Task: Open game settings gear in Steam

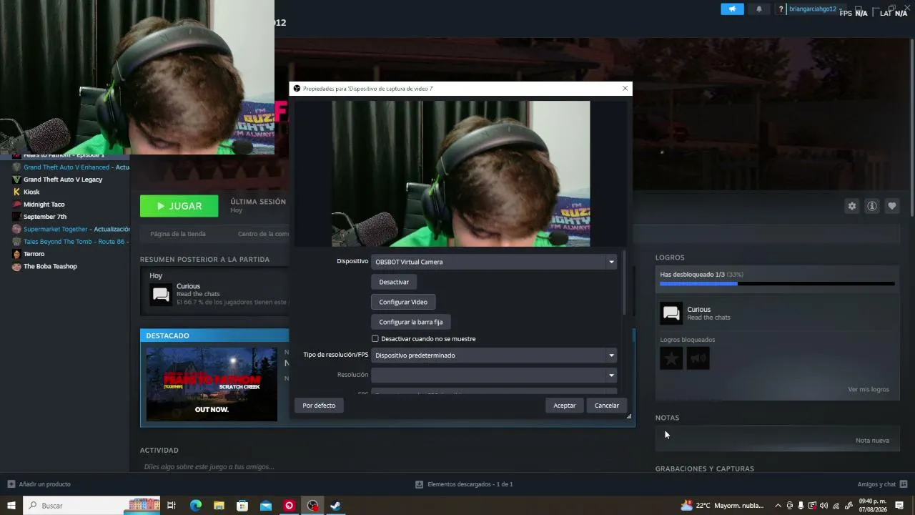Action: (852, 206)
